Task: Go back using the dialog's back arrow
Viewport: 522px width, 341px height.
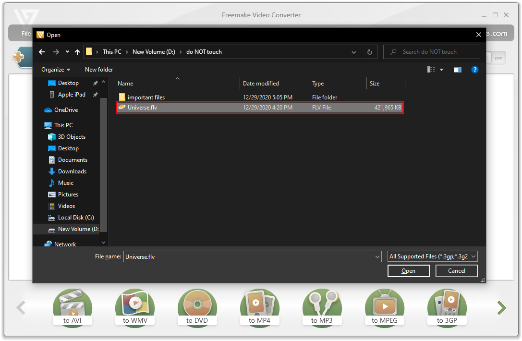Action: 42,52
